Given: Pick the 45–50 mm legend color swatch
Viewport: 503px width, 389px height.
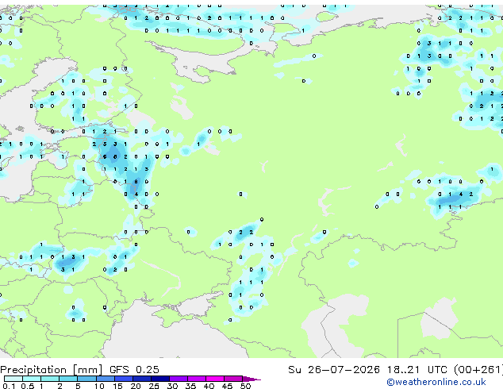Looking at the screenshot, I should tap(233, 379).
